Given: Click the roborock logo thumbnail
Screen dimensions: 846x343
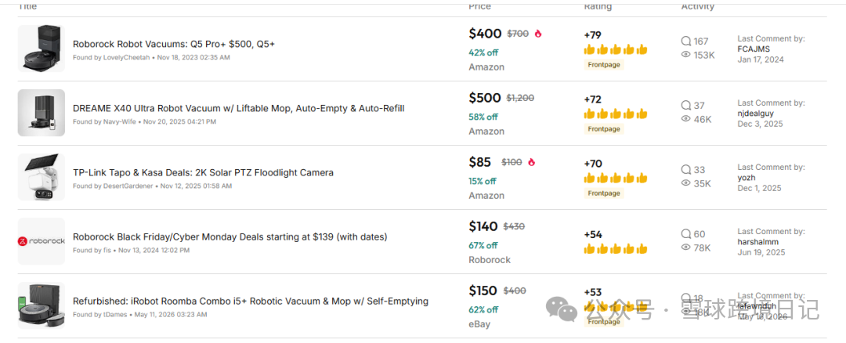Looking at the screenshot, I should coord(41,241).
